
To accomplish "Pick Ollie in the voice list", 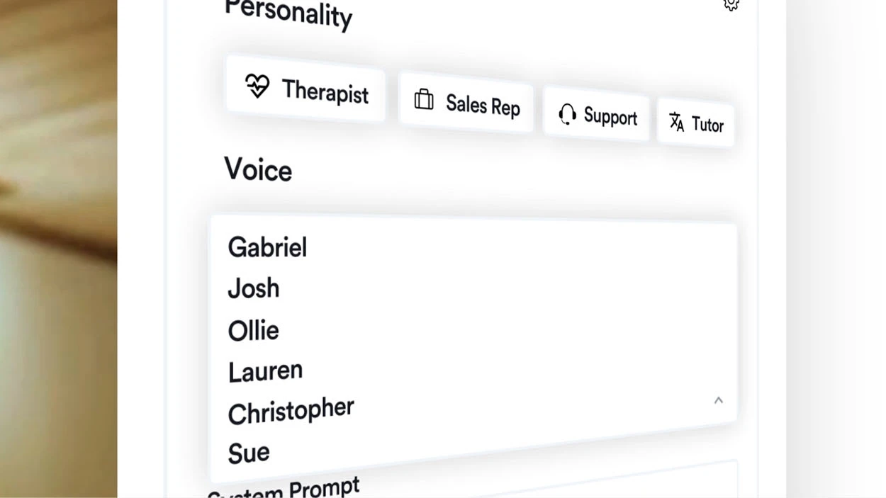I will pos(253,330).
